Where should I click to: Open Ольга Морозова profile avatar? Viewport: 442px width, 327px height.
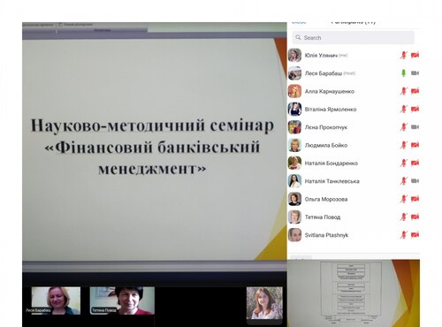pos(294,199)
